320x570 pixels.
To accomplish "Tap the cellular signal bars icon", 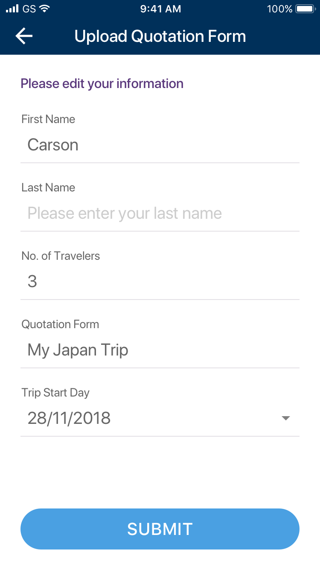I will 12,9.
